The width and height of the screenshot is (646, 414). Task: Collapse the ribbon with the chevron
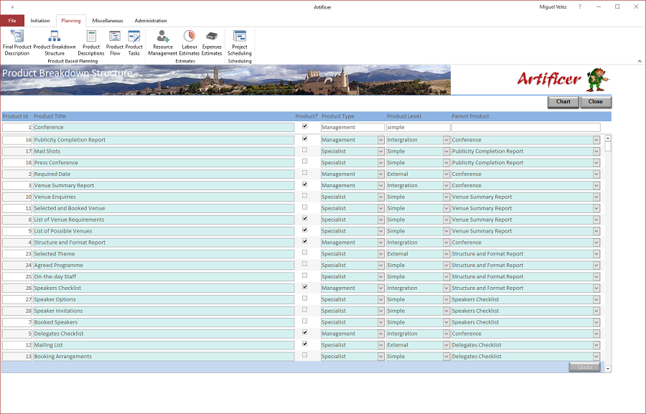point(640,61)
